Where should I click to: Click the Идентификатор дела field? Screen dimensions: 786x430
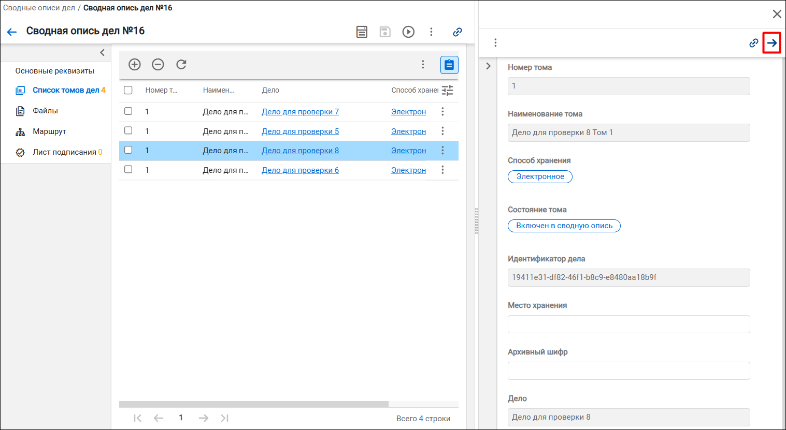(628, 277)
